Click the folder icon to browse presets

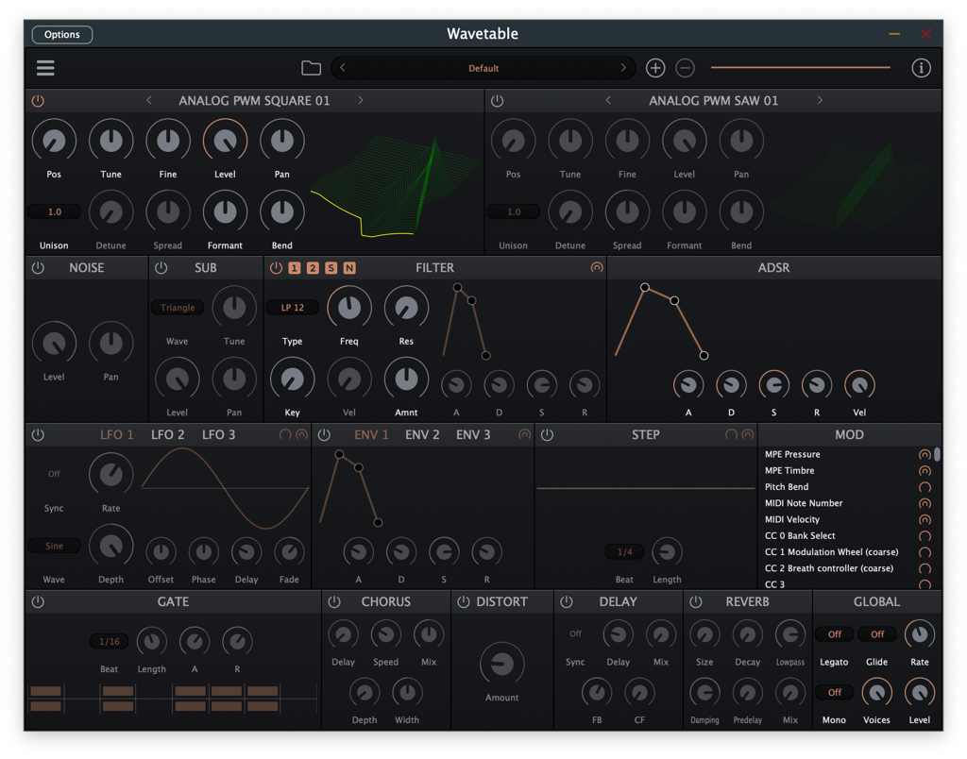[x=312, y=67]
